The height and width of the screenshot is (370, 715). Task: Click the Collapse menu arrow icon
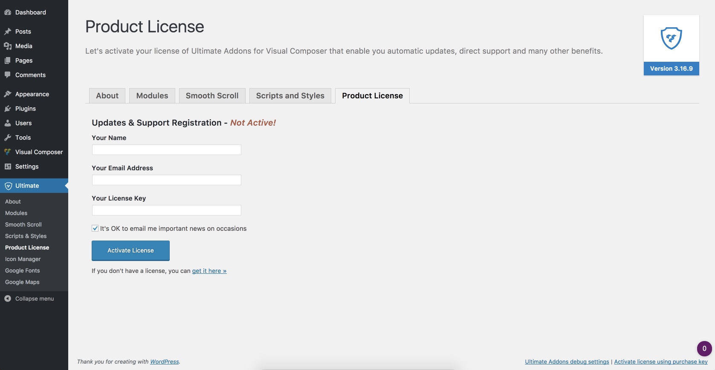[x=8, y=298]
